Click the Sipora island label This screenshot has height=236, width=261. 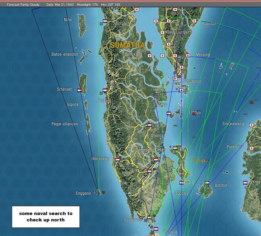[73, 104]
